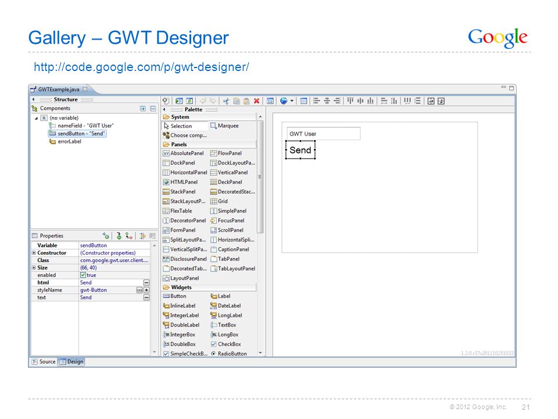This screenshot has height=419, width=558.
Task: Pick the DateLabel widget in the palette
Action: point(226,306)
